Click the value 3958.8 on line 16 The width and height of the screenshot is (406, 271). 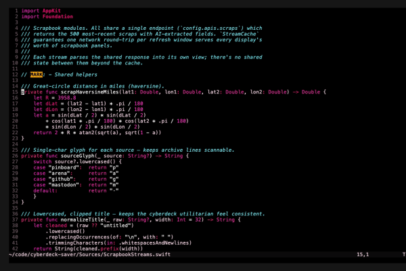click(67, 98)
